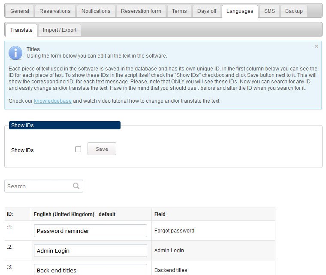Select the Translate sub-tab
Image resolution: width=326 pixels, height=275 pixels.
click(21, 30)
